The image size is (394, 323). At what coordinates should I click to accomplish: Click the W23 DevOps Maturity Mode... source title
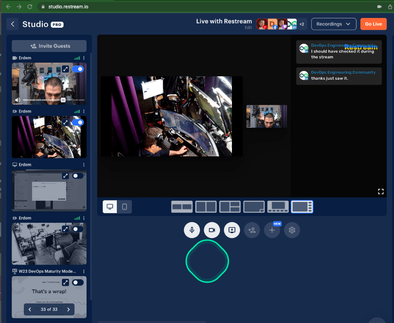pyautogui.click(x=47, y=271)
